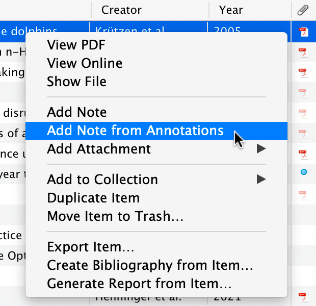Choose View PDF from the context menu

(76, 45)
